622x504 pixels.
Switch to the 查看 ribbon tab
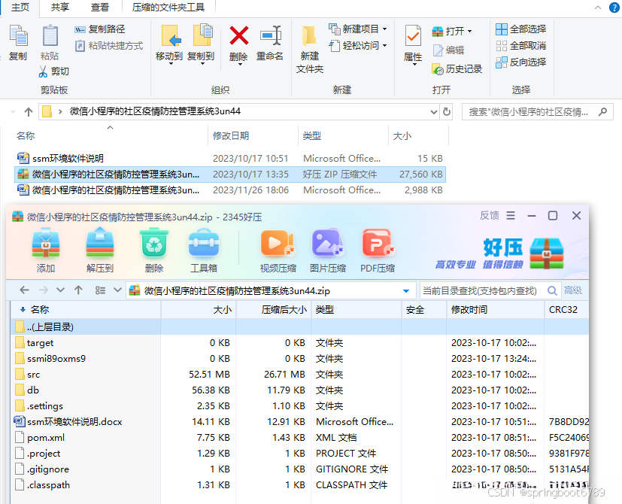coord(100,8)
